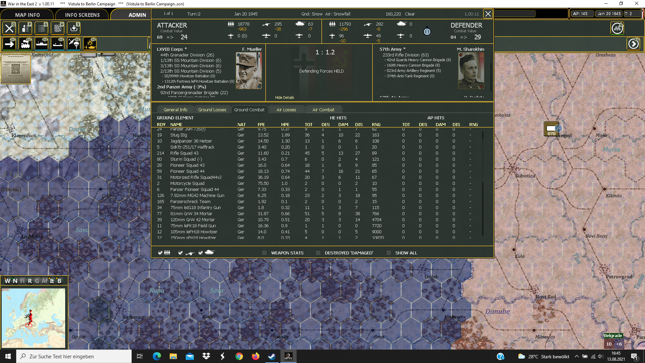Click 44th Grenadier Division entry
The image size is (645, 363).
tap(187, 55)
